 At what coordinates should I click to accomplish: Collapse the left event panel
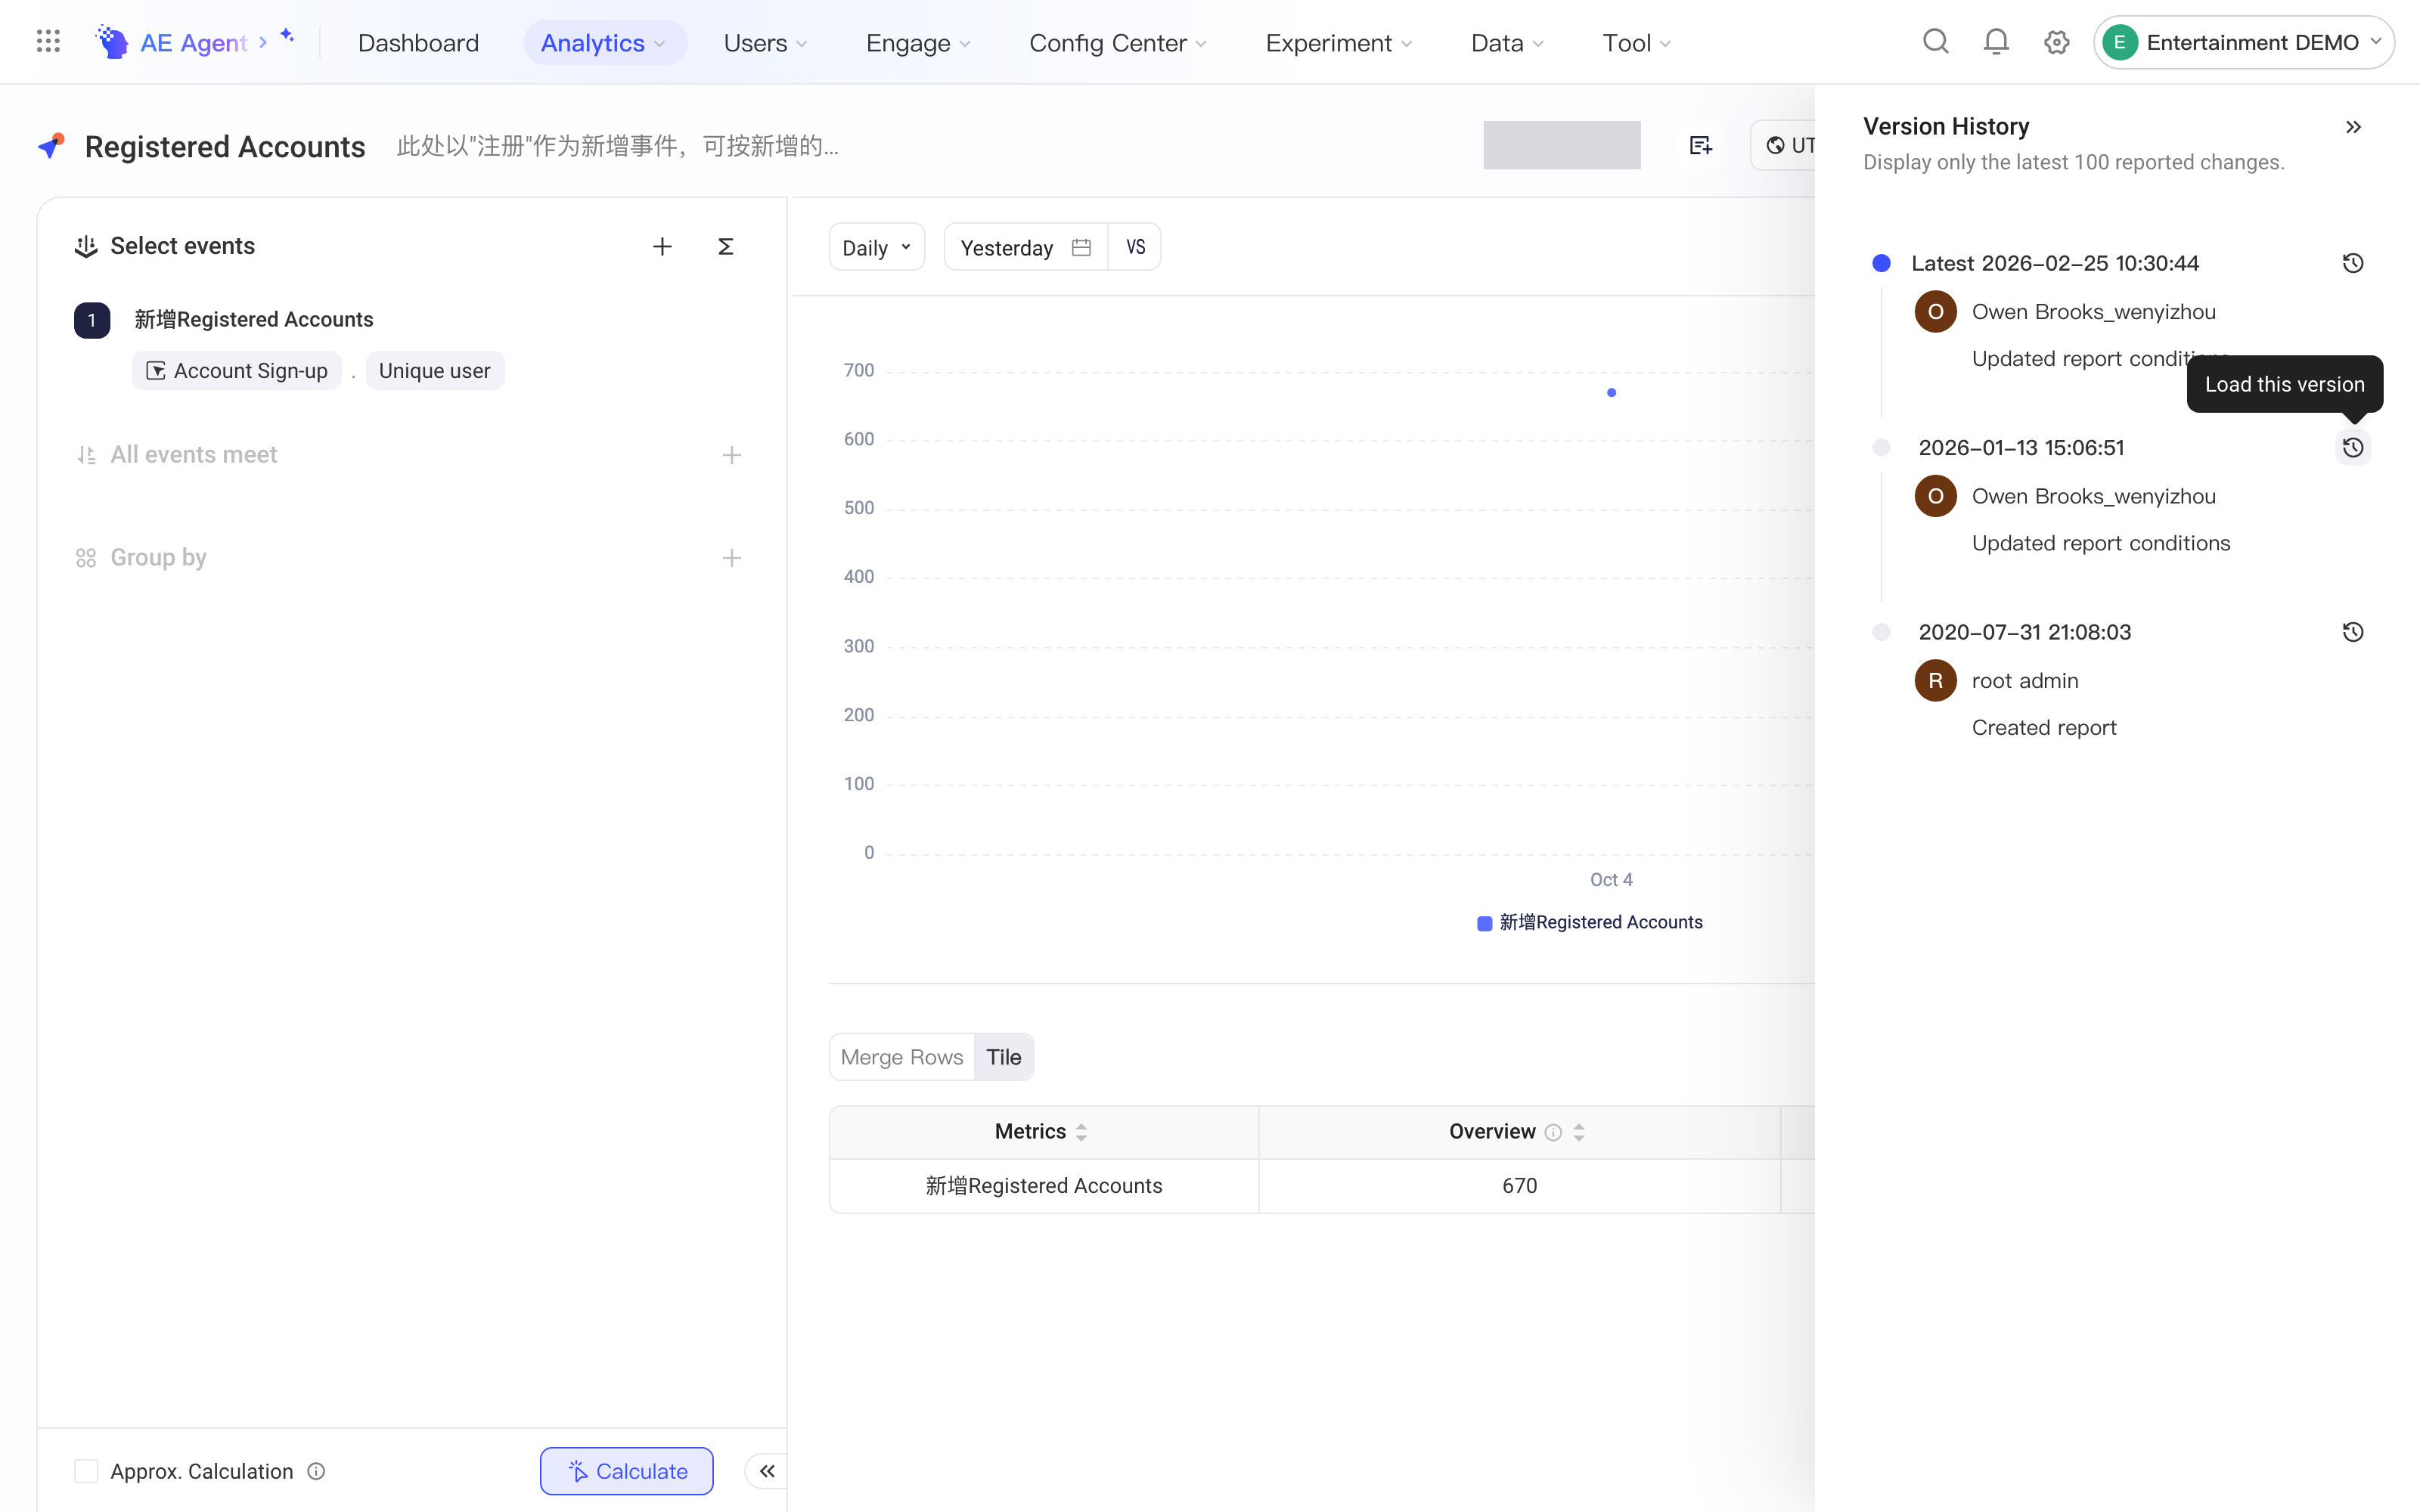coord(767,1471)
